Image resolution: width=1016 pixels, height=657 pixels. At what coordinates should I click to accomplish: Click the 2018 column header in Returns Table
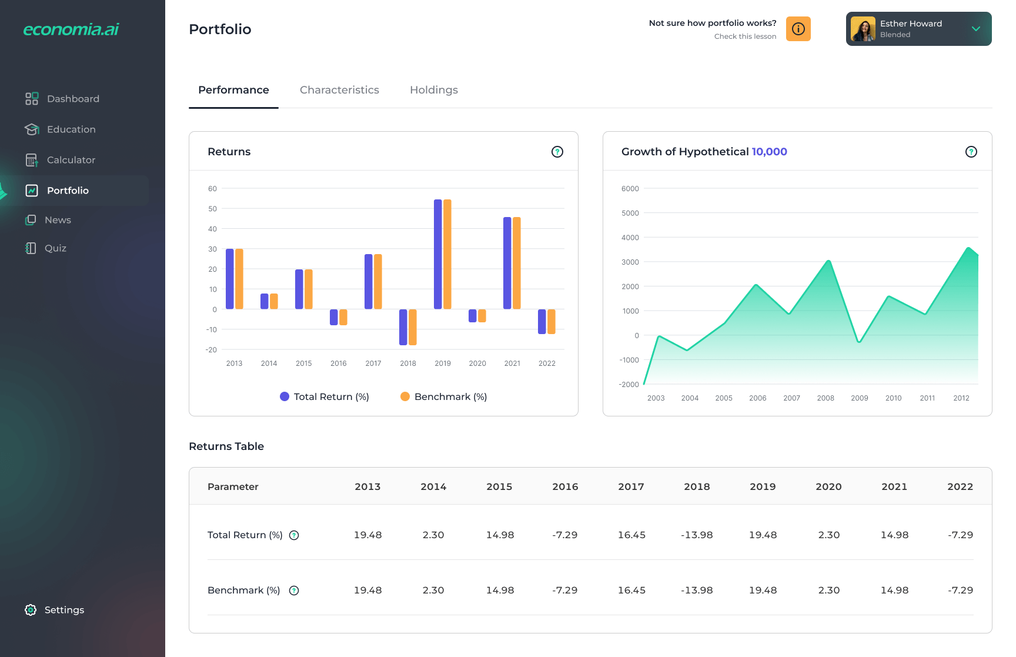[697, 486]
